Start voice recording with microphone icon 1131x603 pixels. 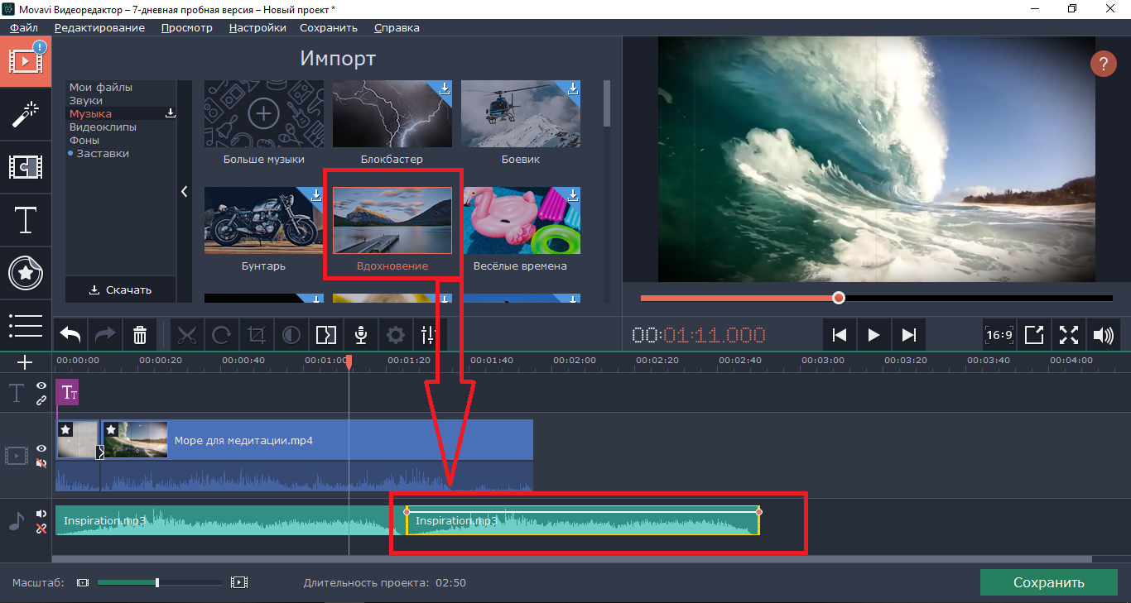[360, 335]
